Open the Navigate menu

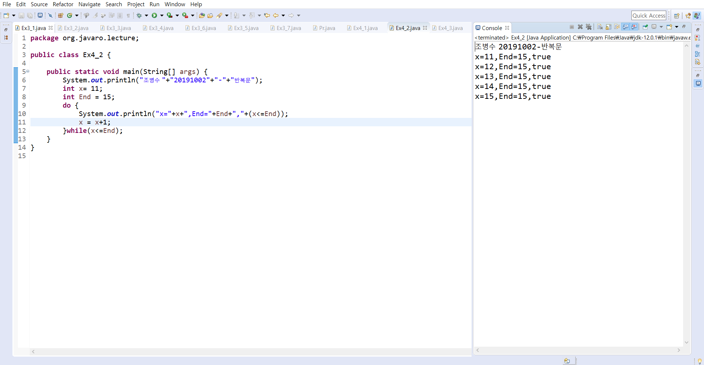point(89,4)
